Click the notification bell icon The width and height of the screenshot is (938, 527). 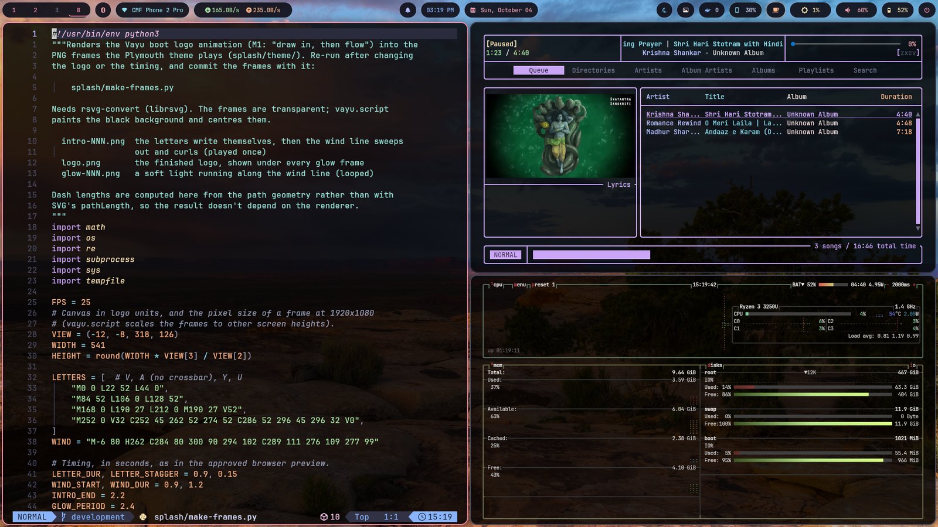[408, 10]
